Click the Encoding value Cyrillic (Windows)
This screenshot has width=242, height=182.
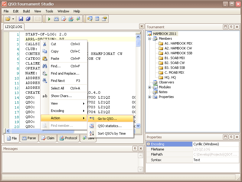(x=206, y=144)
